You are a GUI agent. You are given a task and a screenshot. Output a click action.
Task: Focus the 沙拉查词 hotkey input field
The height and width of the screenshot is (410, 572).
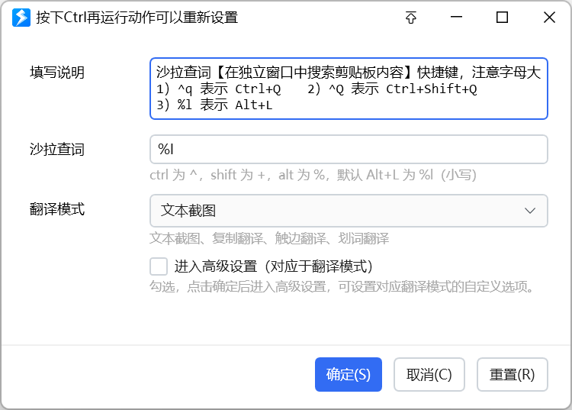(349, 150)
